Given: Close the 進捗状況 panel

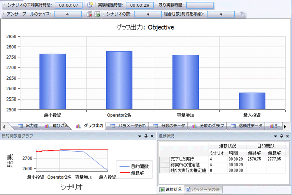Looking at the screenshot, I should point(287,136).
